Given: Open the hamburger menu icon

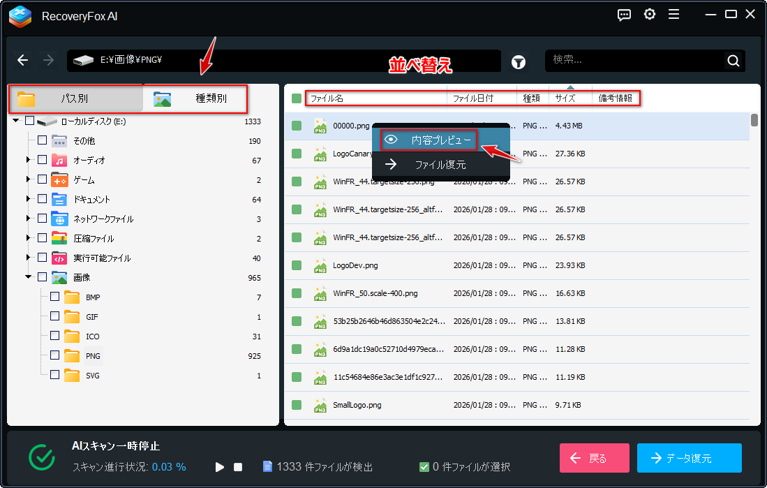Looking at the screenshot, I should coord(673,15).
